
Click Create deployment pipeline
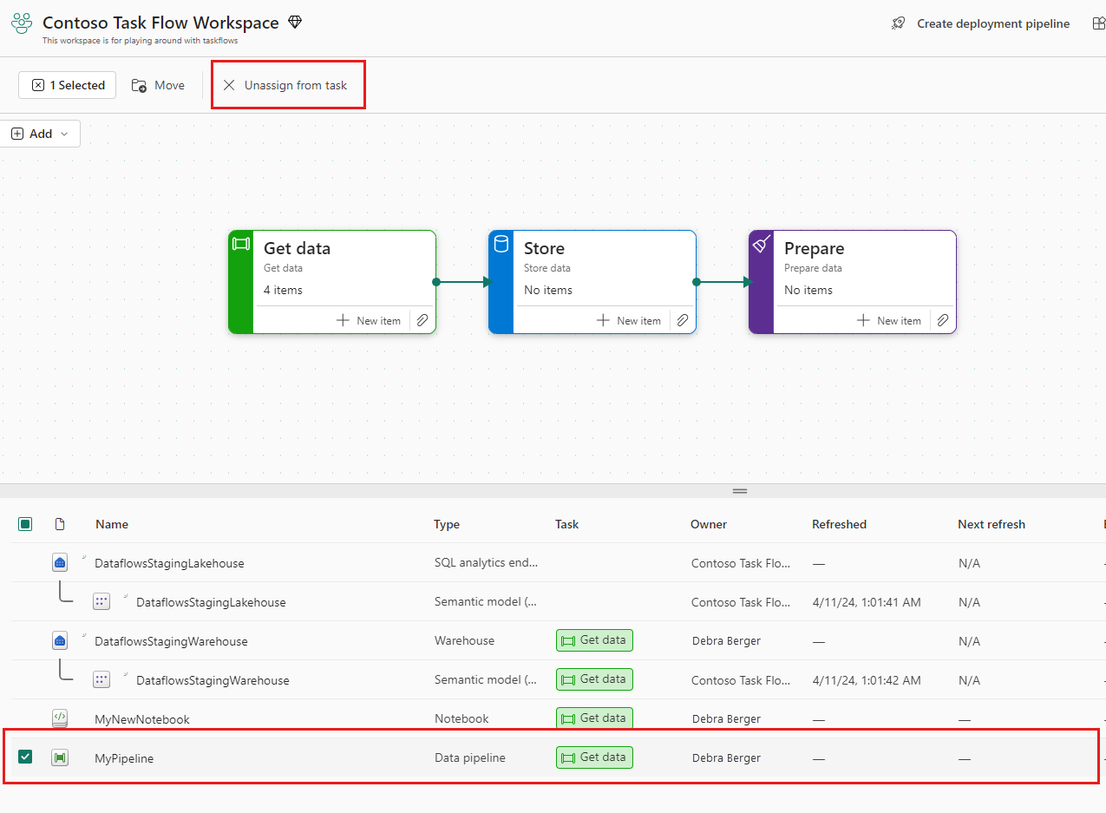[992, 23]
